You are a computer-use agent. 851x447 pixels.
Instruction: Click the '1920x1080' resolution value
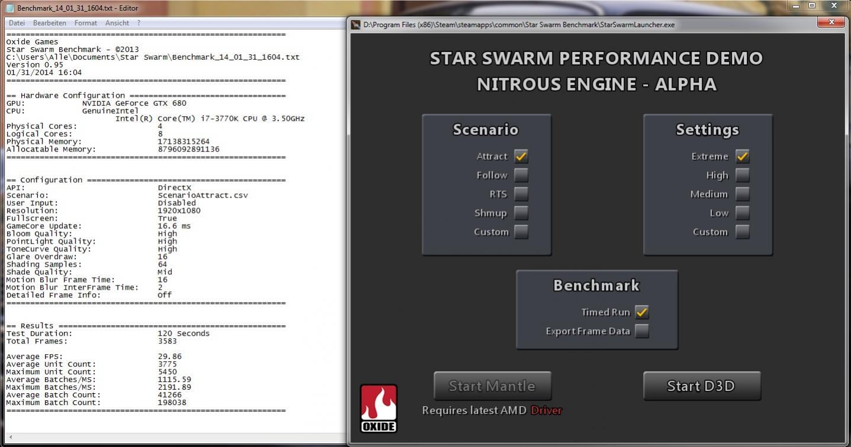(179, 210)
